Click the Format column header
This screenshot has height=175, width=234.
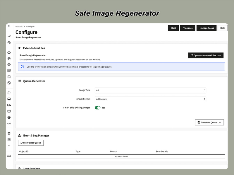[x=113, y=151]
